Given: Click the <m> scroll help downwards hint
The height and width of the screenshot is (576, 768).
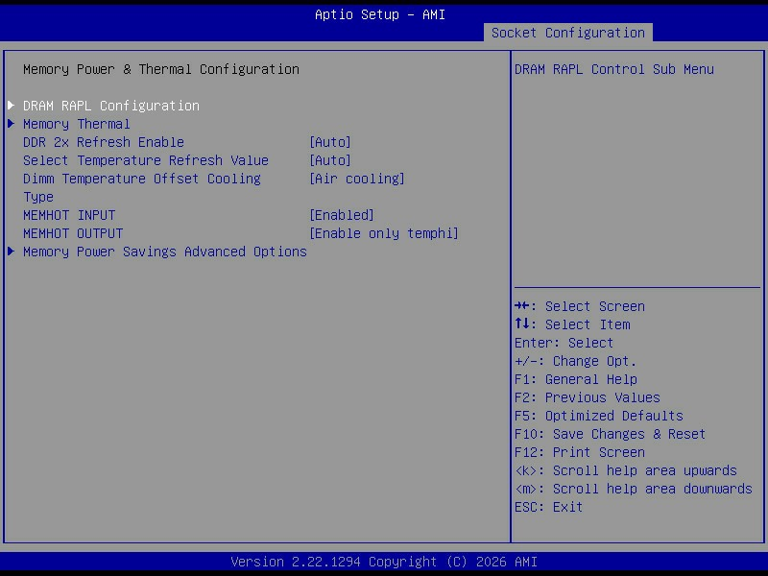Looking at the screenshot, I should (x=634, y=489).
